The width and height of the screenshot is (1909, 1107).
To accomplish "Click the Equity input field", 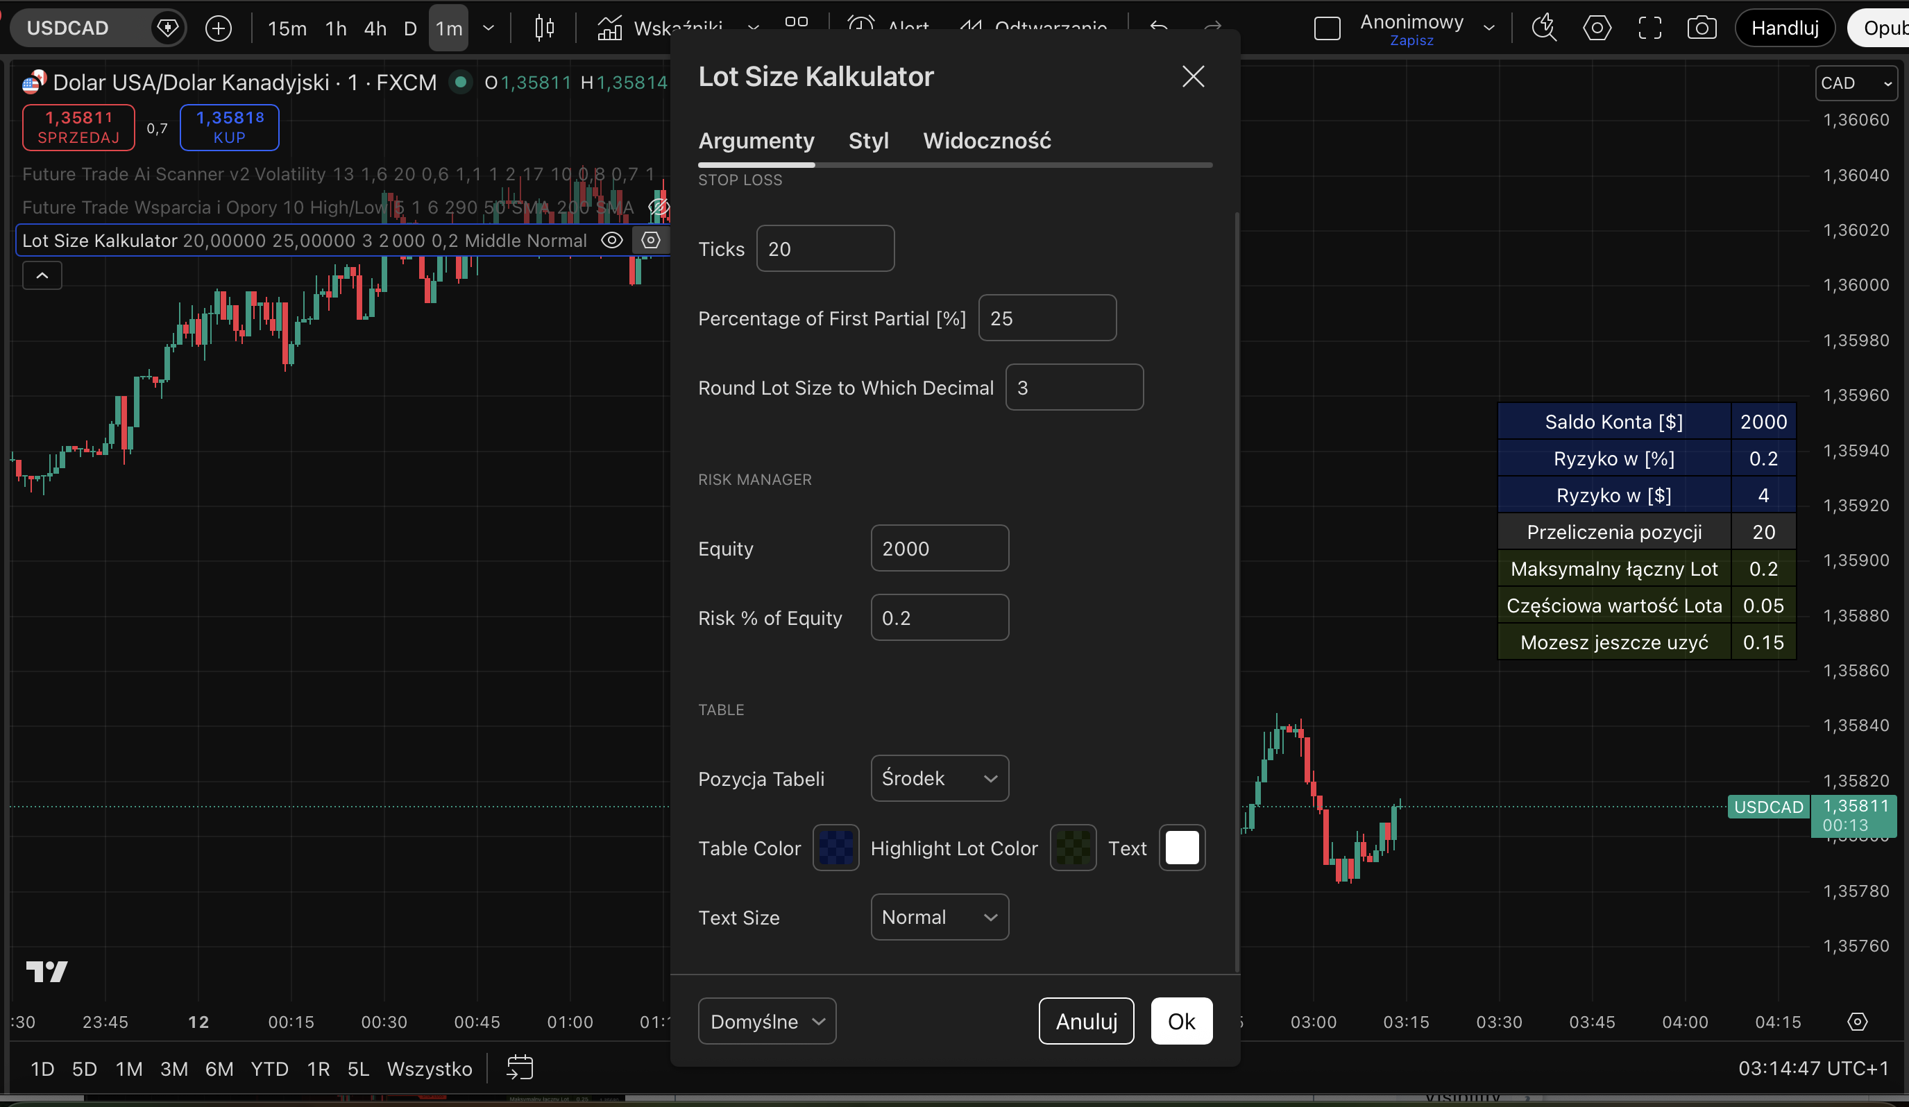I will [x=940, y=548].
